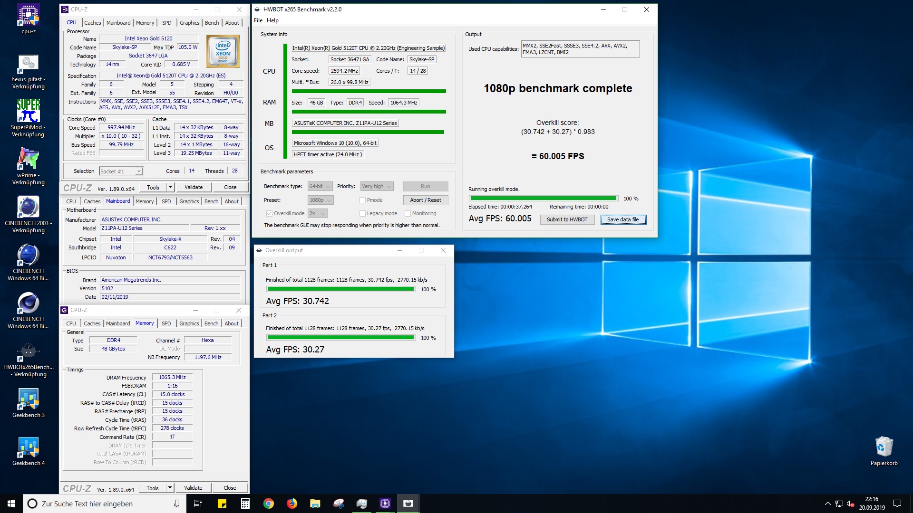
Task: Open hexus_pifast desktop shortcut
Action: pyautogui.click(x=29, y=72)
